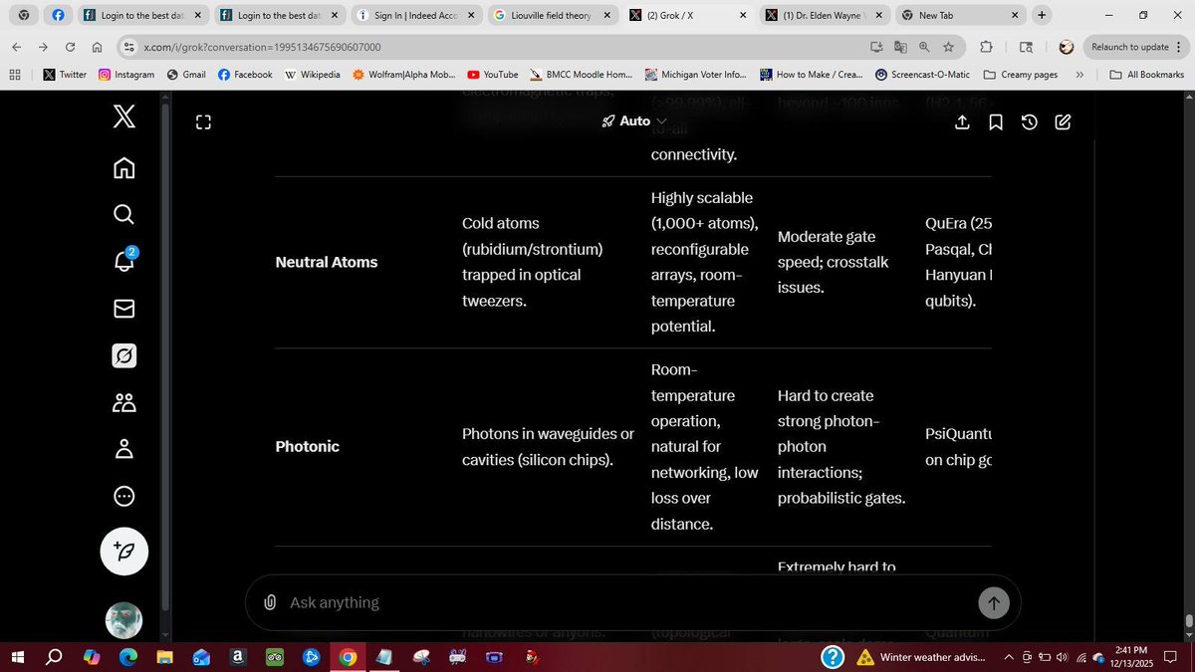
Task: Open the Explore search icon in sidebar
Action: point(123,214)
